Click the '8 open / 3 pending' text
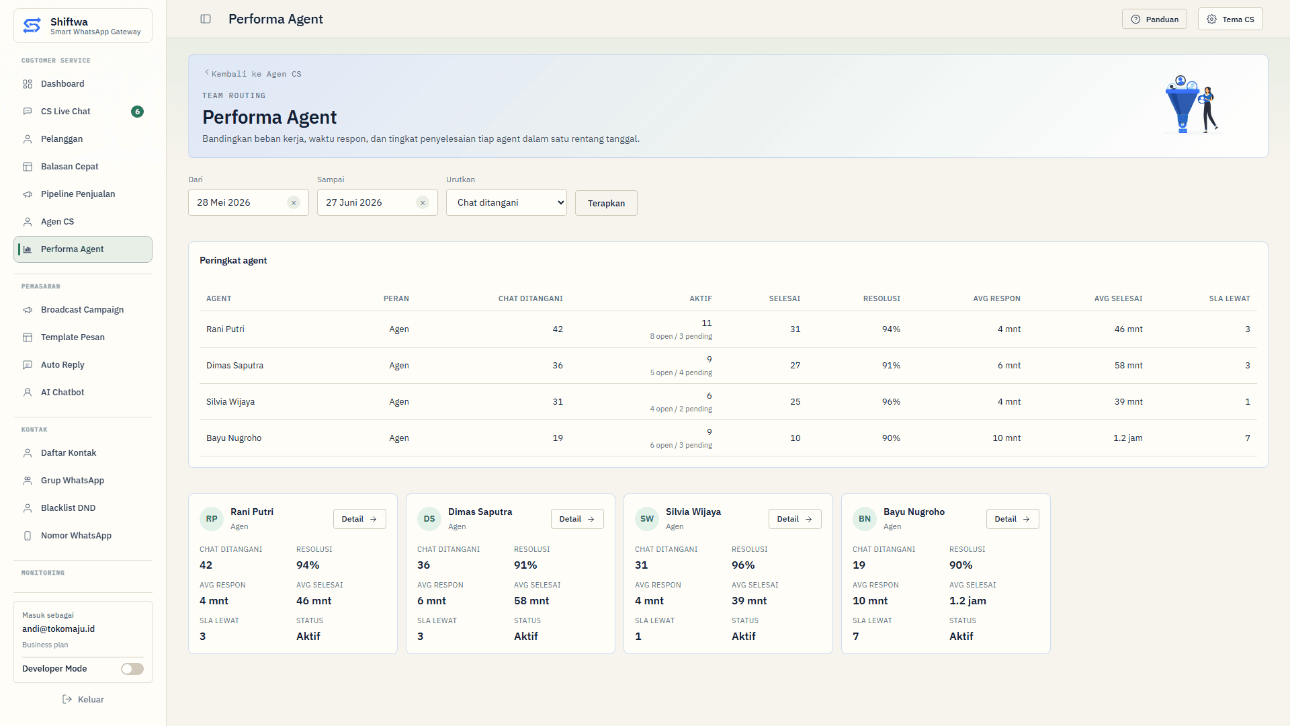This screenshot has width=1290, height=726. [x=681, y=336]
